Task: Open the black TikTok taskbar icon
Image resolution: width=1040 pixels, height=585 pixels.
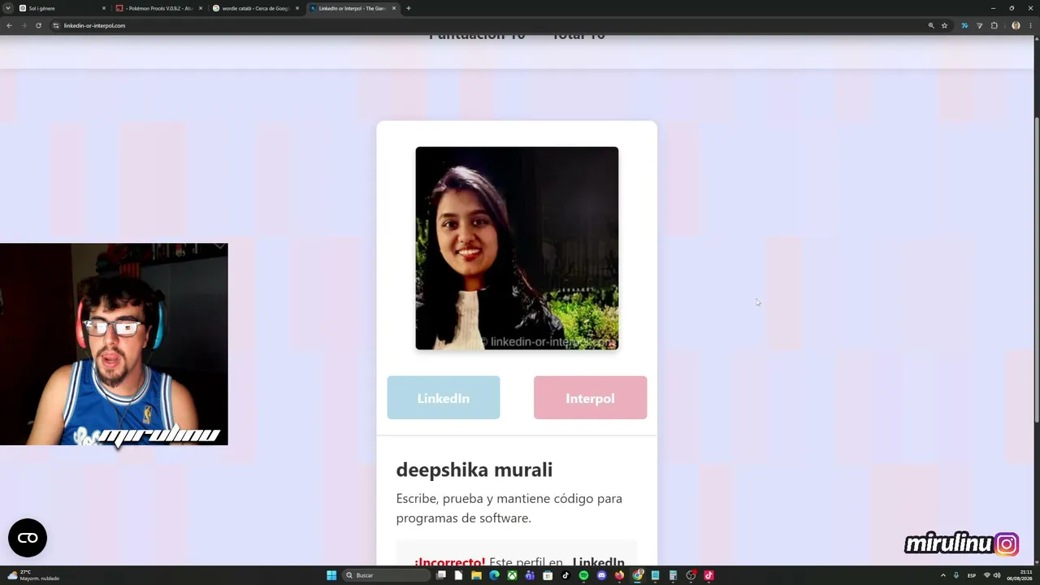Action: pyautogui.click(x=565, y=575)
